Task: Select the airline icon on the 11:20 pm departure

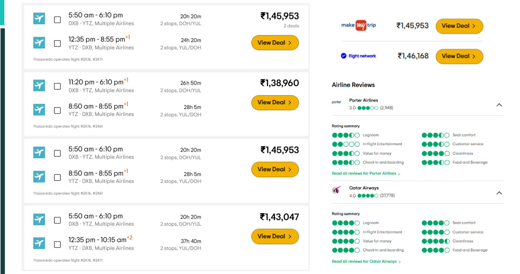Action: [39, 85]
